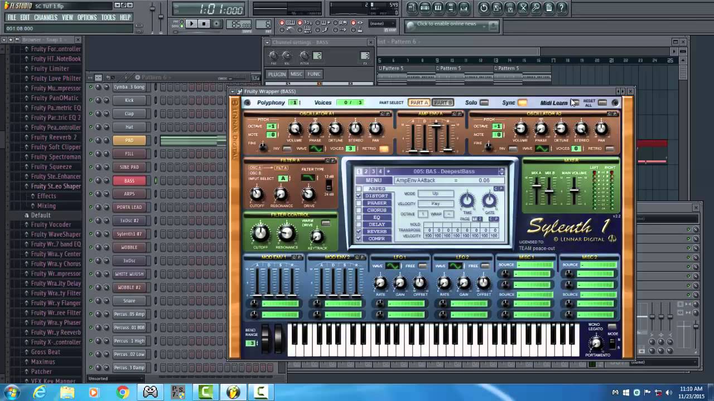Click the Render/export save icon
714x401 pixels.
coord(510,8)
